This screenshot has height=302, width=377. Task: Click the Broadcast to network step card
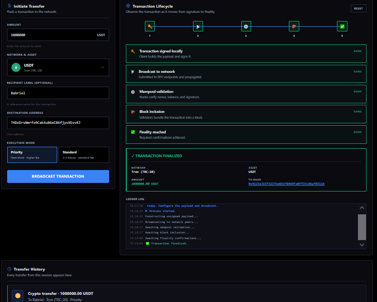pyautogui.click(x=246, y=74)
